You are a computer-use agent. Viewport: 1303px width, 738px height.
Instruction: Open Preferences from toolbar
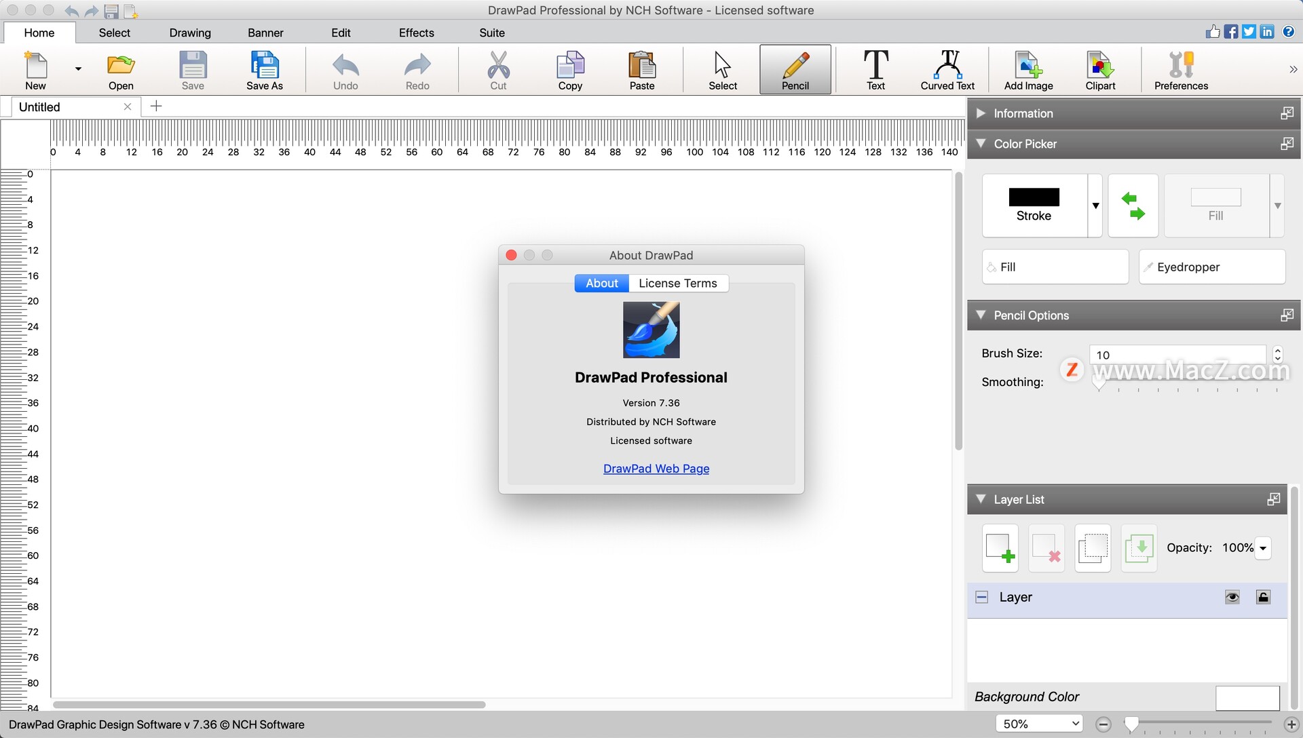pyautogui.click(x=1181, y=69)
